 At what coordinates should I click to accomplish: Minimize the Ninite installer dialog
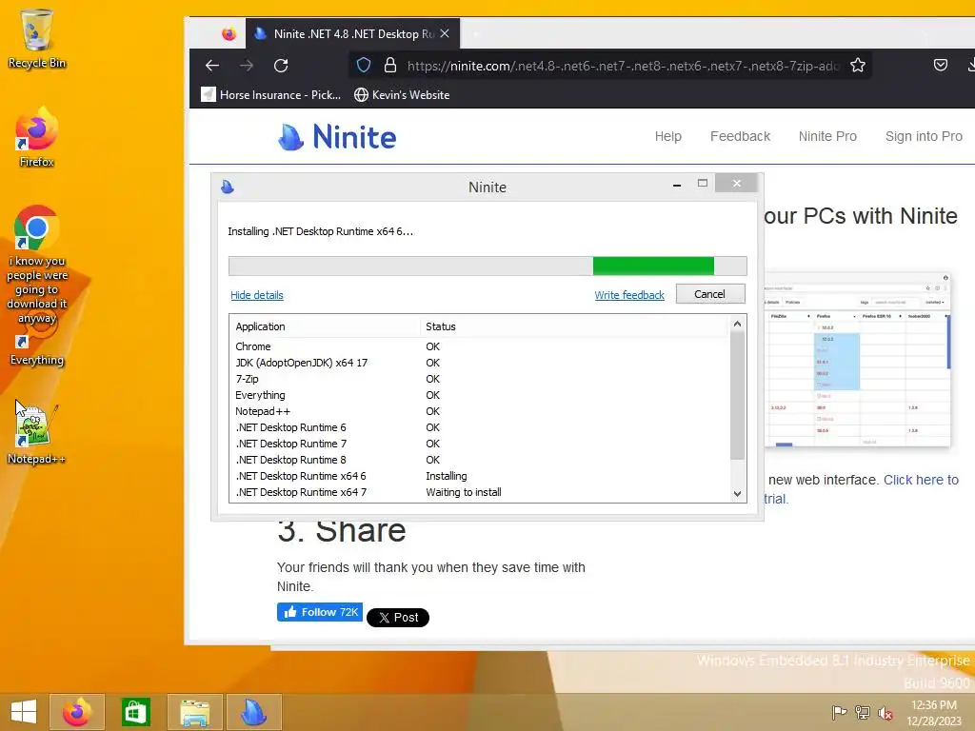[x=677, y=184]
